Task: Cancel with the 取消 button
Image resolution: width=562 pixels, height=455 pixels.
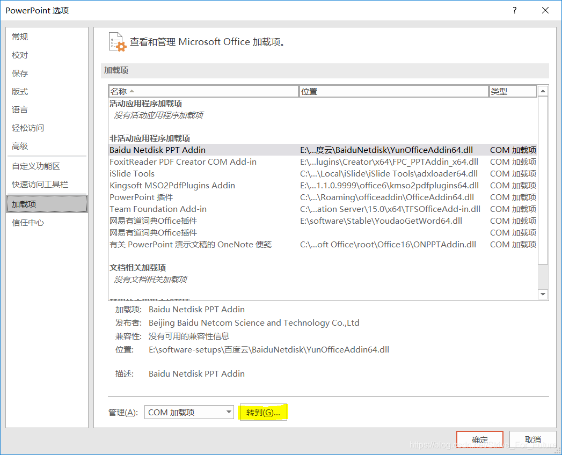Action: (x=532, y=439)
